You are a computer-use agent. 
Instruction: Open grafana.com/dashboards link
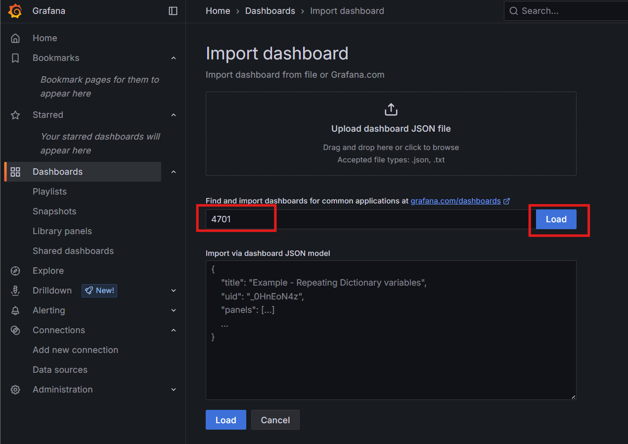456,201
